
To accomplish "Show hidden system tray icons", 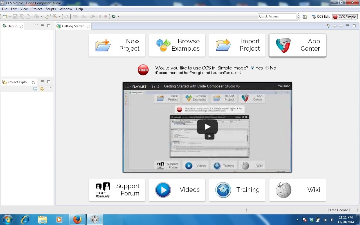I will coord(298,220).
